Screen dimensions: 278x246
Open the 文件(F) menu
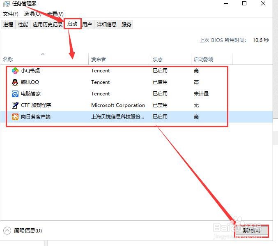(11, 14)
